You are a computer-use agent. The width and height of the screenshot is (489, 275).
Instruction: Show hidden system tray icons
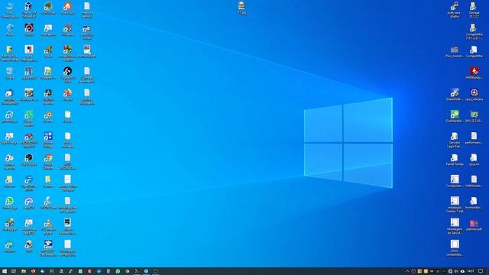[407, 271]
